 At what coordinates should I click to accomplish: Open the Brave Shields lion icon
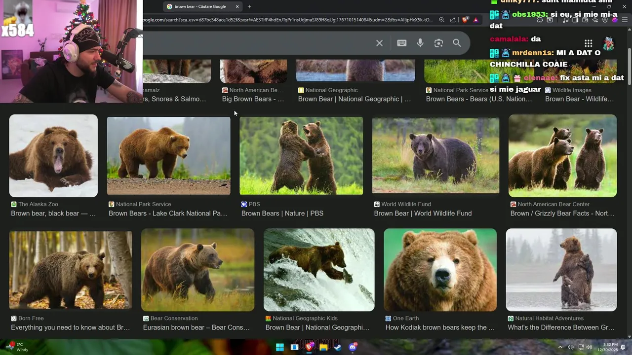point(465,20)
